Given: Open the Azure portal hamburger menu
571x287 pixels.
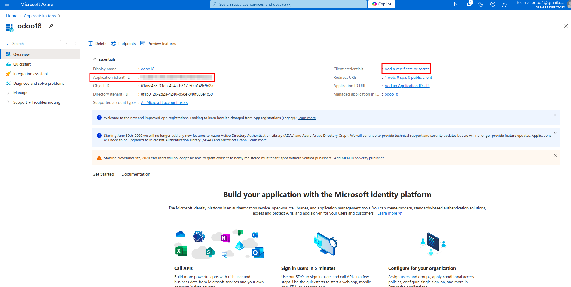Looking at the screenshot, I should pos(7,4).
